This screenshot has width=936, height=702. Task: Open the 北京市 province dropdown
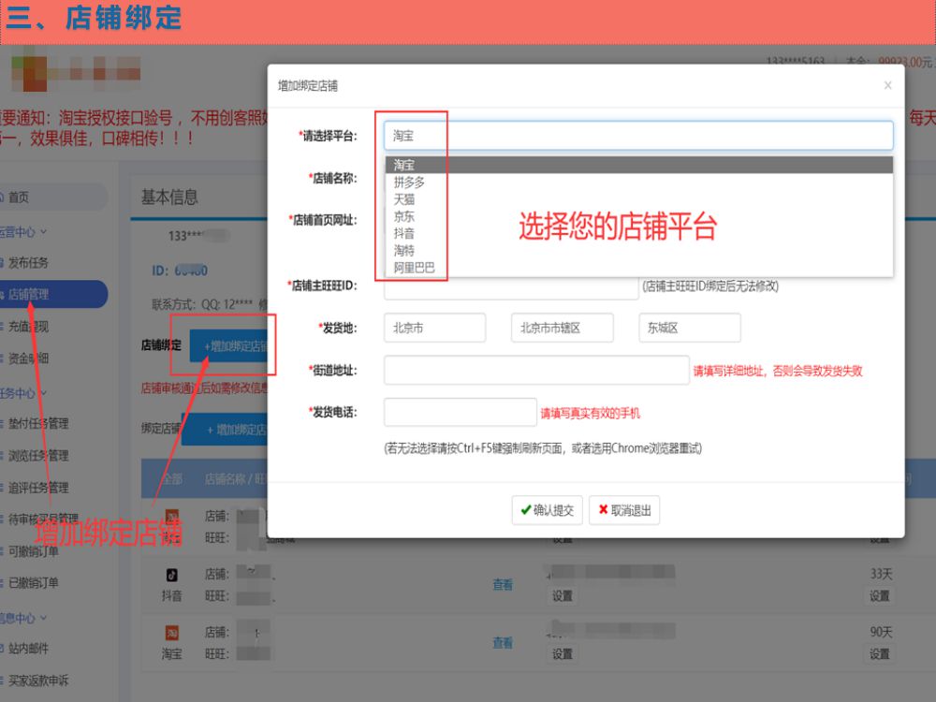(434, 328)
